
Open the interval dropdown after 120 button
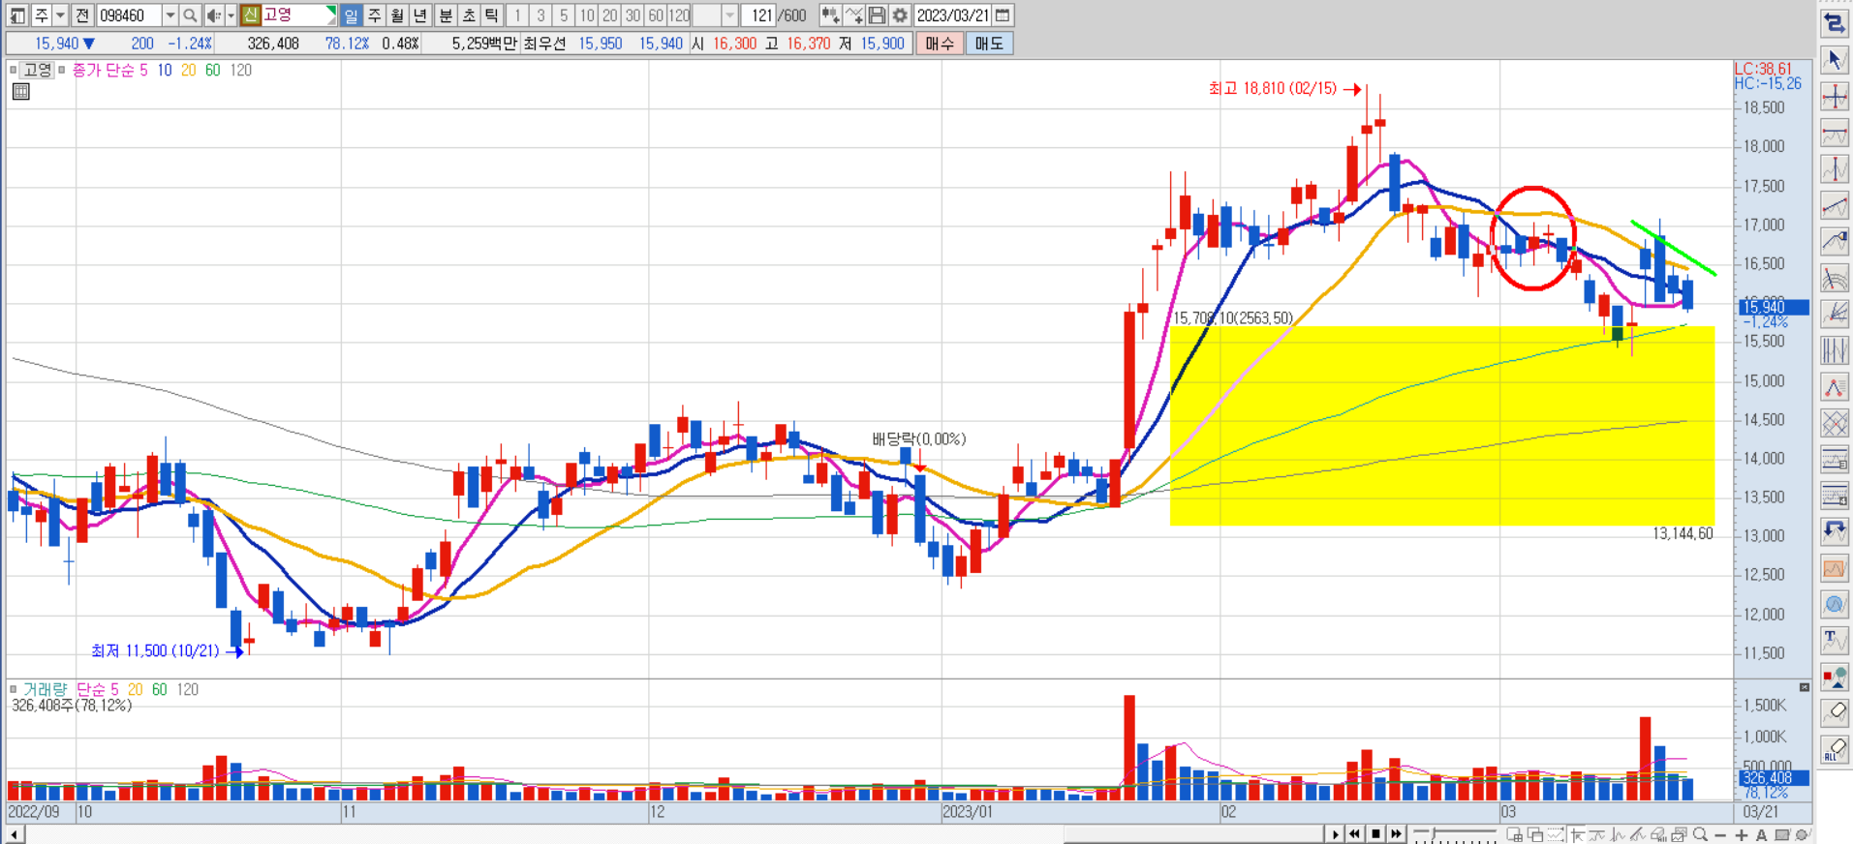coord(730,15)
